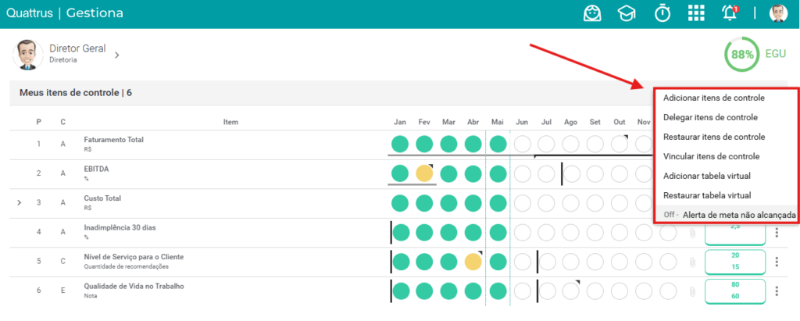This screenshot has height=321, width=800.
Task: Open the user profile avatar in header
Action: tap(778, 14)
